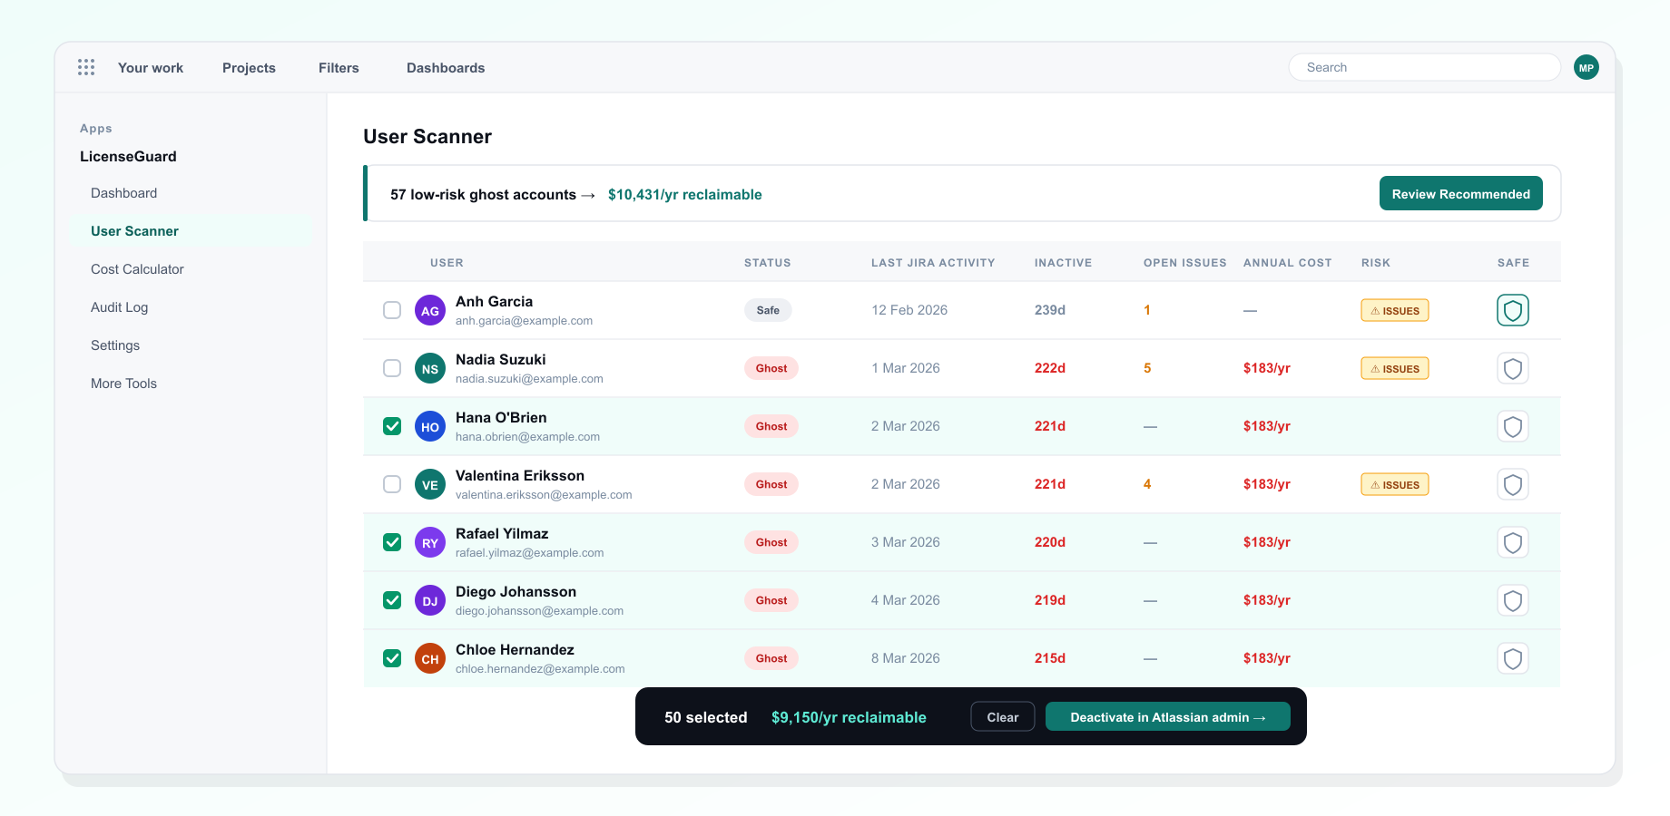1670x816 pixels.
Task: Click Rafael Yilmaz's RY avatar
Action: [430, 542]
